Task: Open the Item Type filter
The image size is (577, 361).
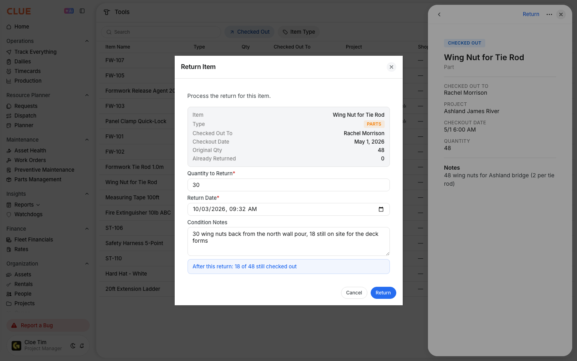Action: 299,32
